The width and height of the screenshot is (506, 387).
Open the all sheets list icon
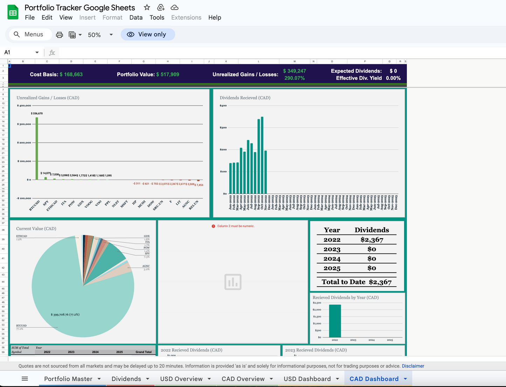pyautogui.click(x=25, y=379)
